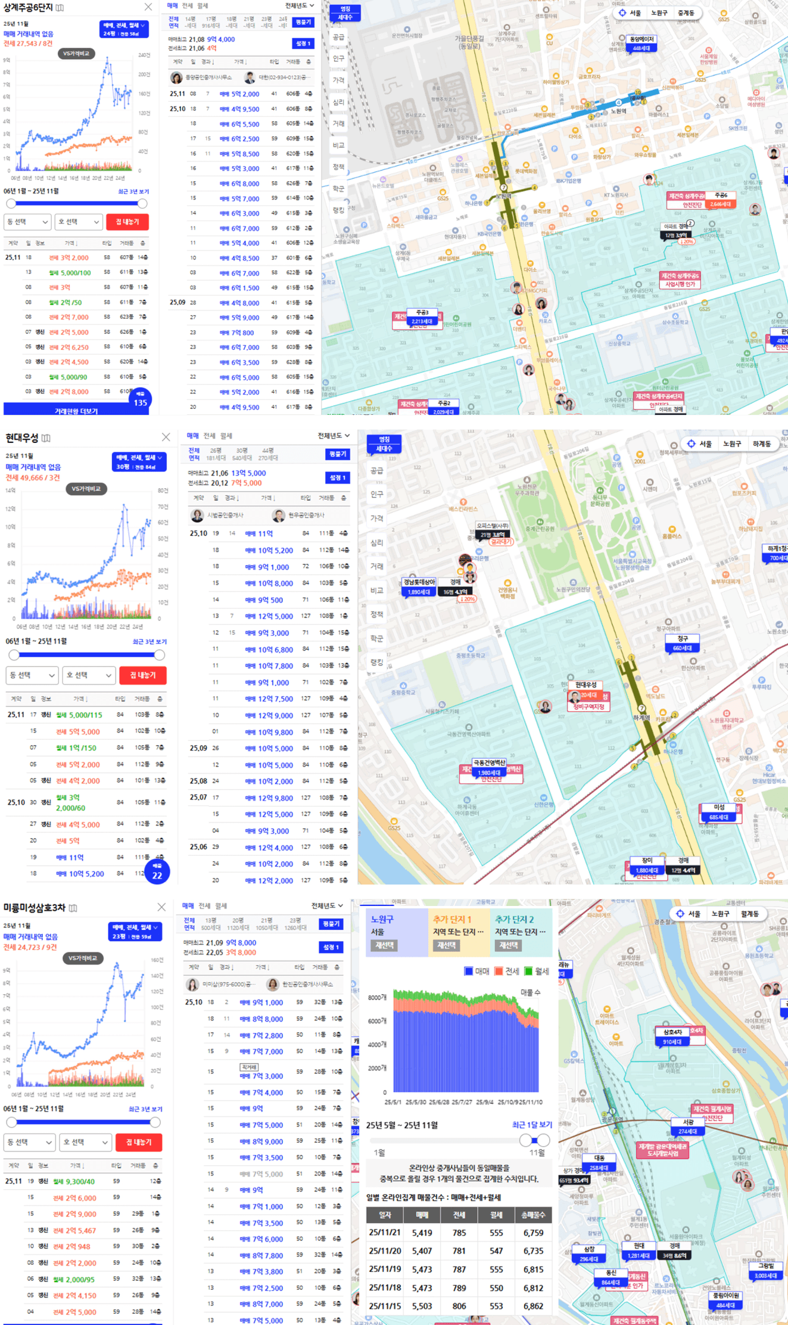Click 재선택 under 추가 단지 1
This screenshot has height=1325, width=788.
[x=446, y=945]
